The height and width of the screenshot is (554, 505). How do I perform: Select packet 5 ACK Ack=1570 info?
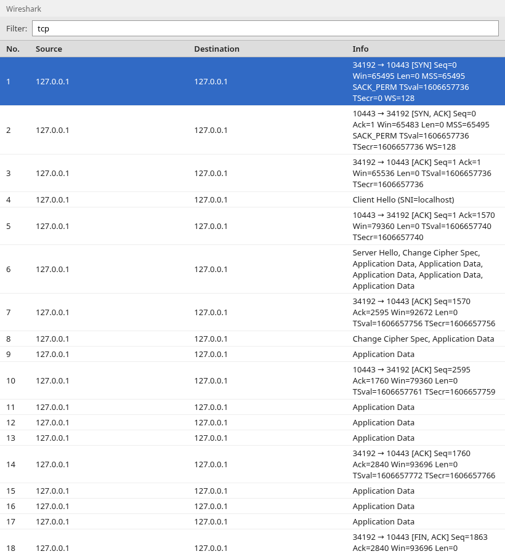[x=252, y=226]
